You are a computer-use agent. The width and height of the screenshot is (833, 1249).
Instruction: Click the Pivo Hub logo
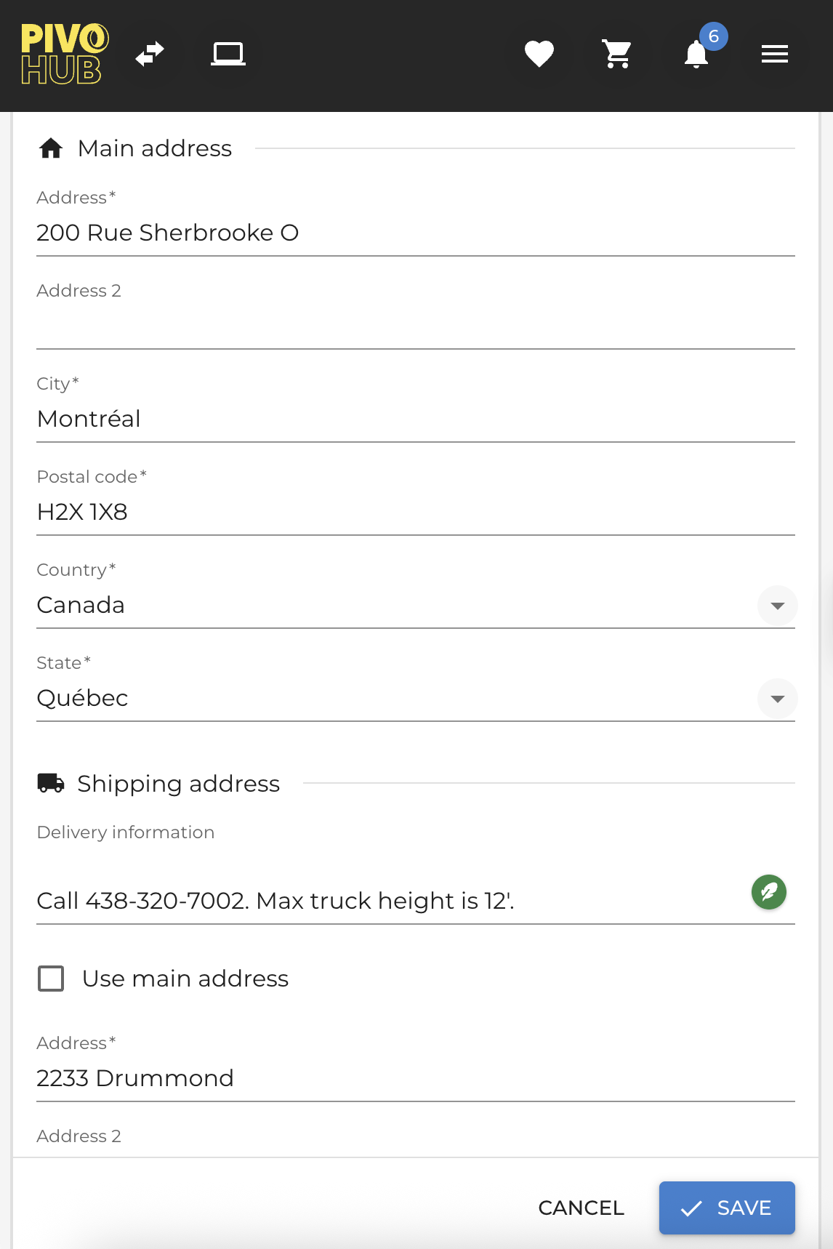coord(65,54)
